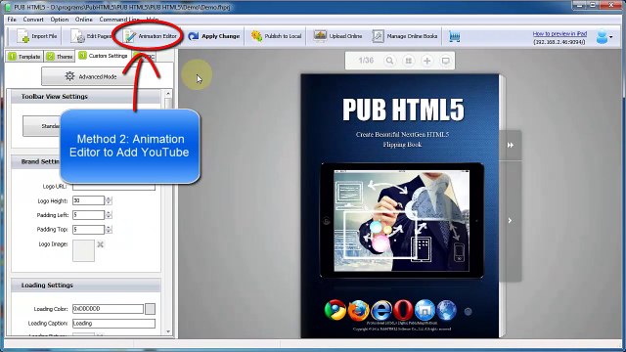The image size is (626, 352).
Task: Adjust Logo Height stepper arrows
Action: [109, 200]
